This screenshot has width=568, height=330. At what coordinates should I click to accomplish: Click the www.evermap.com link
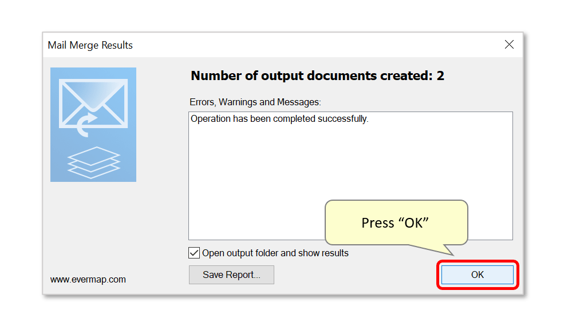[x=88, y=279]
